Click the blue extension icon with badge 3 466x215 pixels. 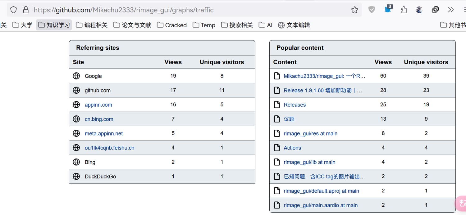tap(388, 9)
